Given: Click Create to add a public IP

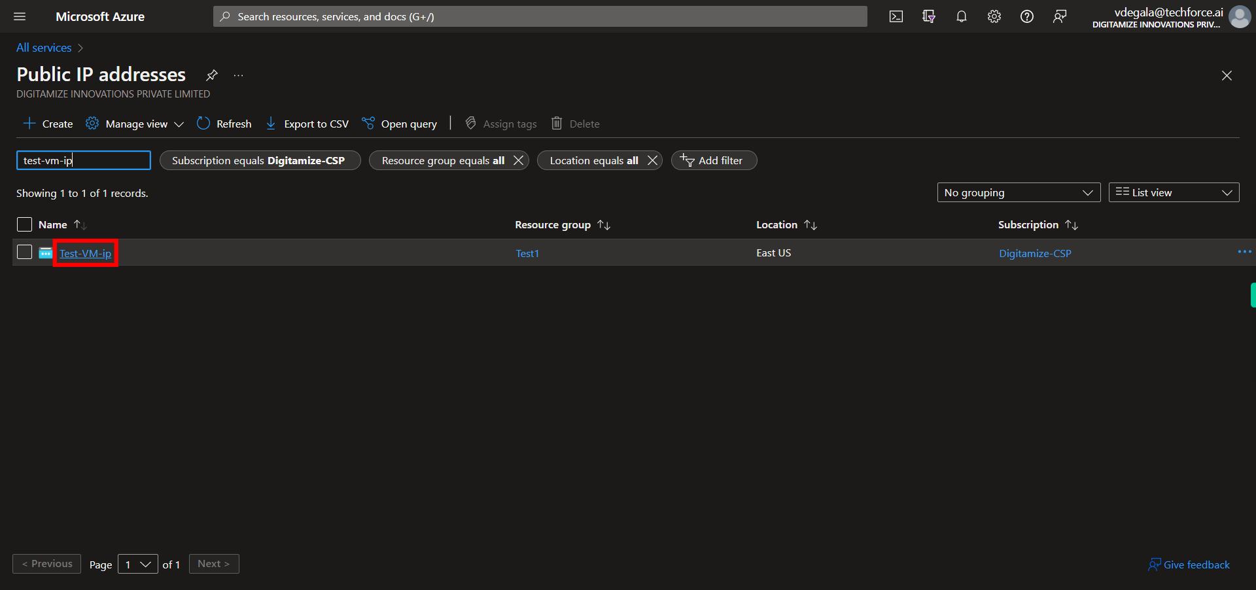Looking at the screenshot, I should pos(48,124).
